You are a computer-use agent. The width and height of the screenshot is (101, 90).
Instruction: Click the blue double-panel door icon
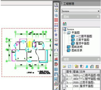coord(56,69)
